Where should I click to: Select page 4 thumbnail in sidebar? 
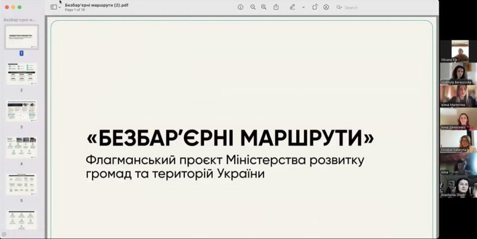(22, 147)
